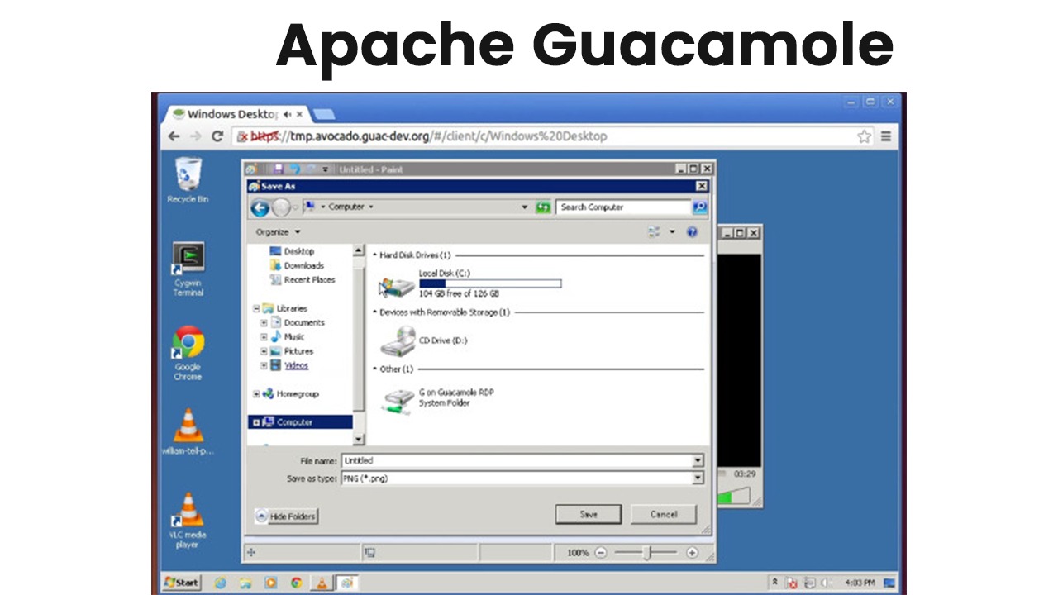The height and width of the screenshot is (595, 1058).
Task: Collapse the system tray notification area chevron
Action: pos(775,582)
